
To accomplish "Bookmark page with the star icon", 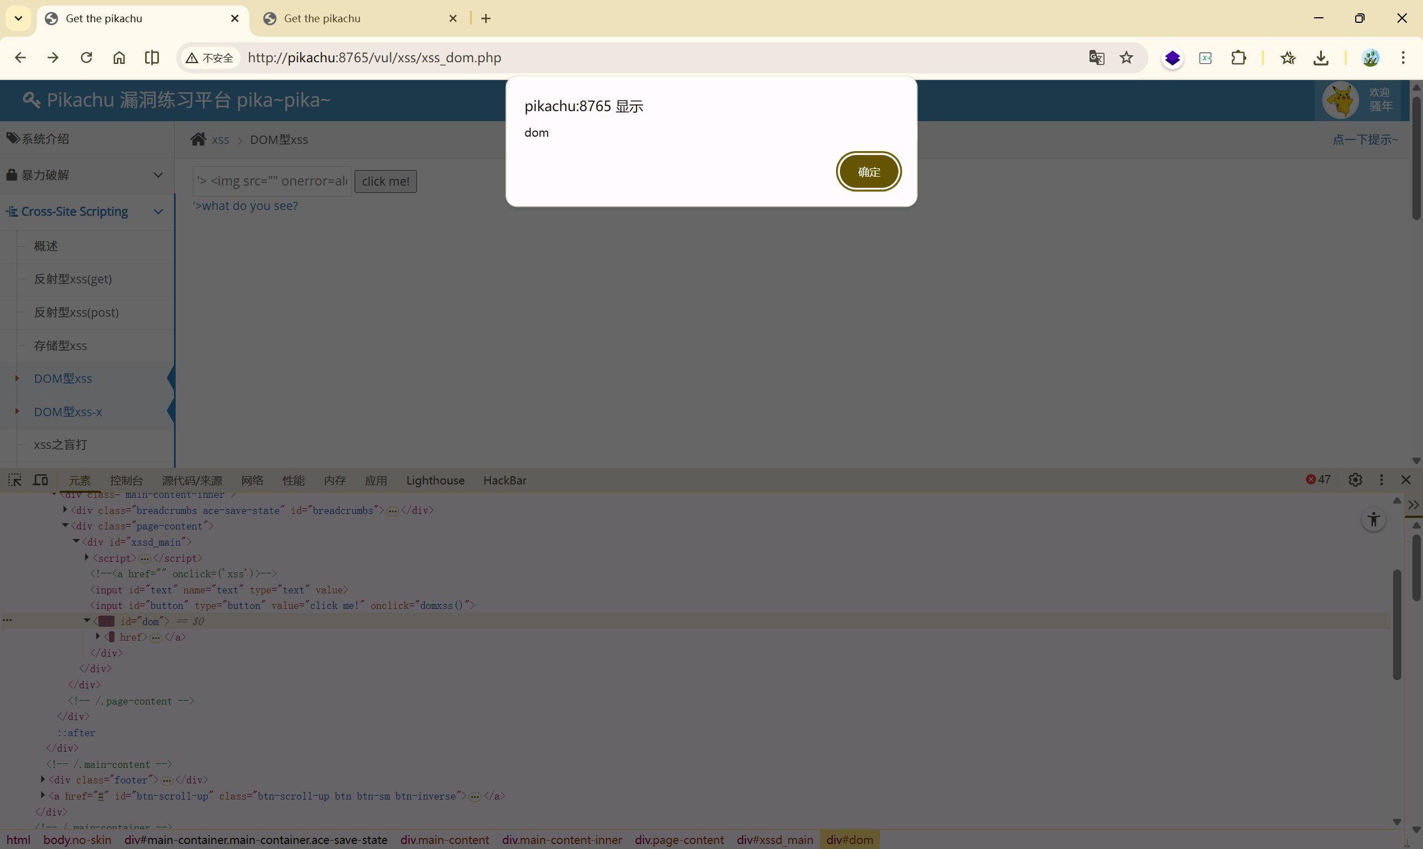I will 1126,58.
